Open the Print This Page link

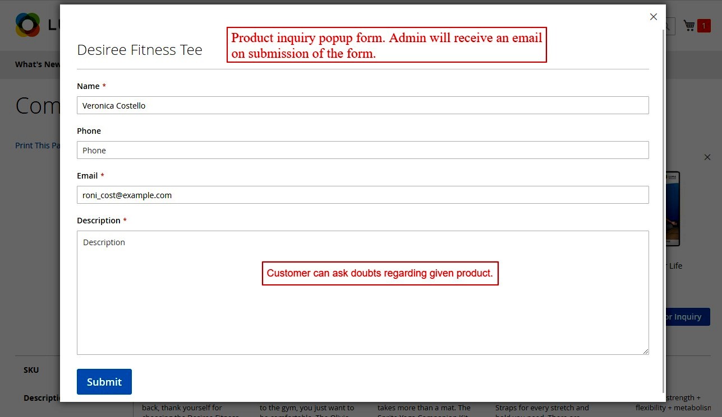pyautogui.click(x=35, y=145)
